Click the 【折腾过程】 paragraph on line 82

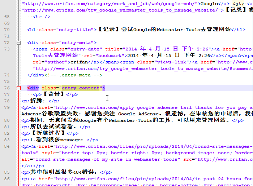[48, 133]
